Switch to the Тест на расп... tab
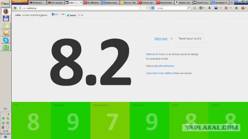This screenshot has width=248, height=139. pyautogui.click(x=56, y=3)
